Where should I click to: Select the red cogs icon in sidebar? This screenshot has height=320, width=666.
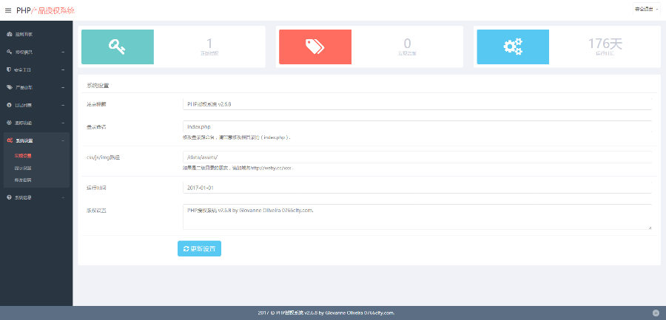tap(10, 140)
